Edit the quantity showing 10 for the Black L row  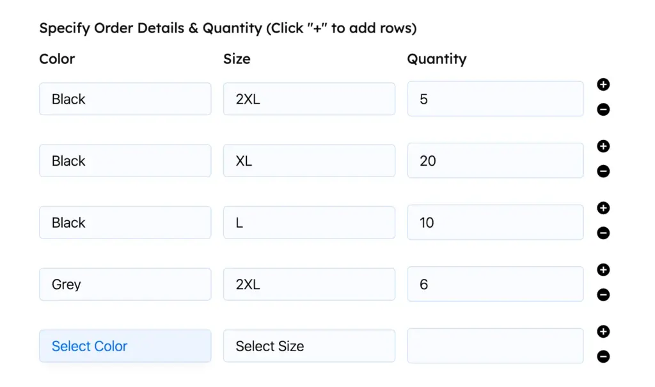[495, 222]
